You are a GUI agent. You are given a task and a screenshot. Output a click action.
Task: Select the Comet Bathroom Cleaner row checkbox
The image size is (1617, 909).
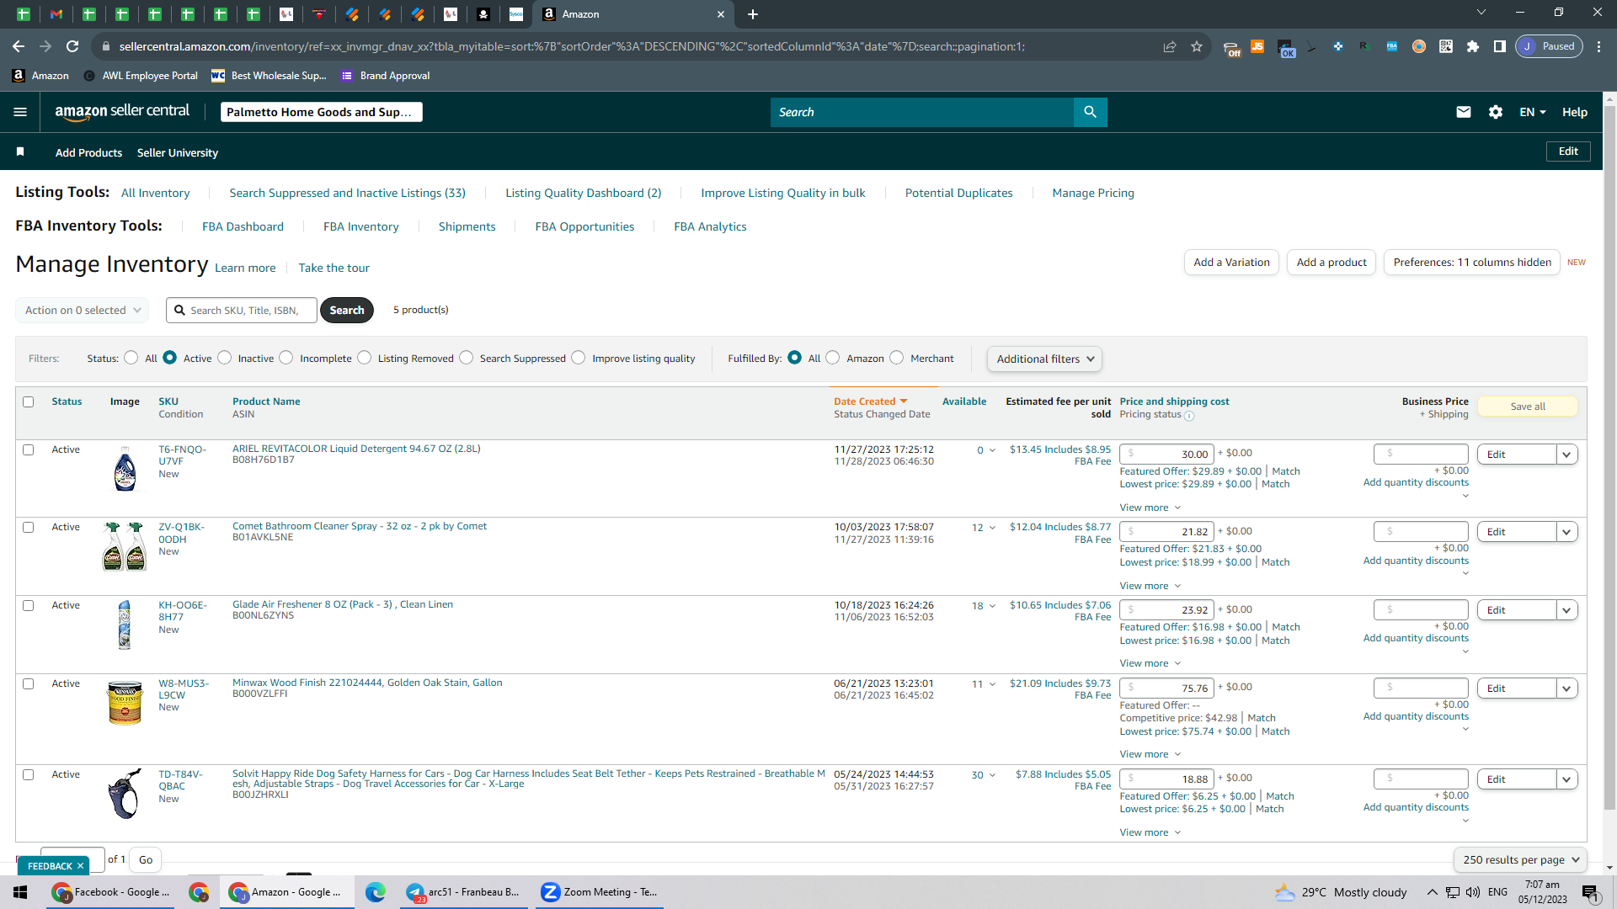29,528
